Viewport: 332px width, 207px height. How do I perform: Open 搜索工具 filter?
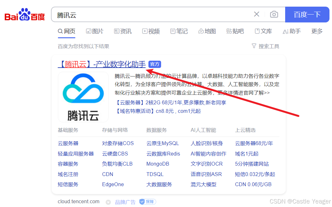click(x=266, y=46)
